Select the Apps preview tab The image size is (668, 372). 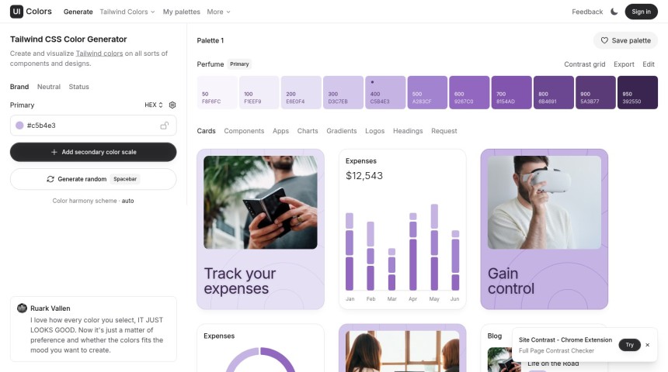pos(280,131)
